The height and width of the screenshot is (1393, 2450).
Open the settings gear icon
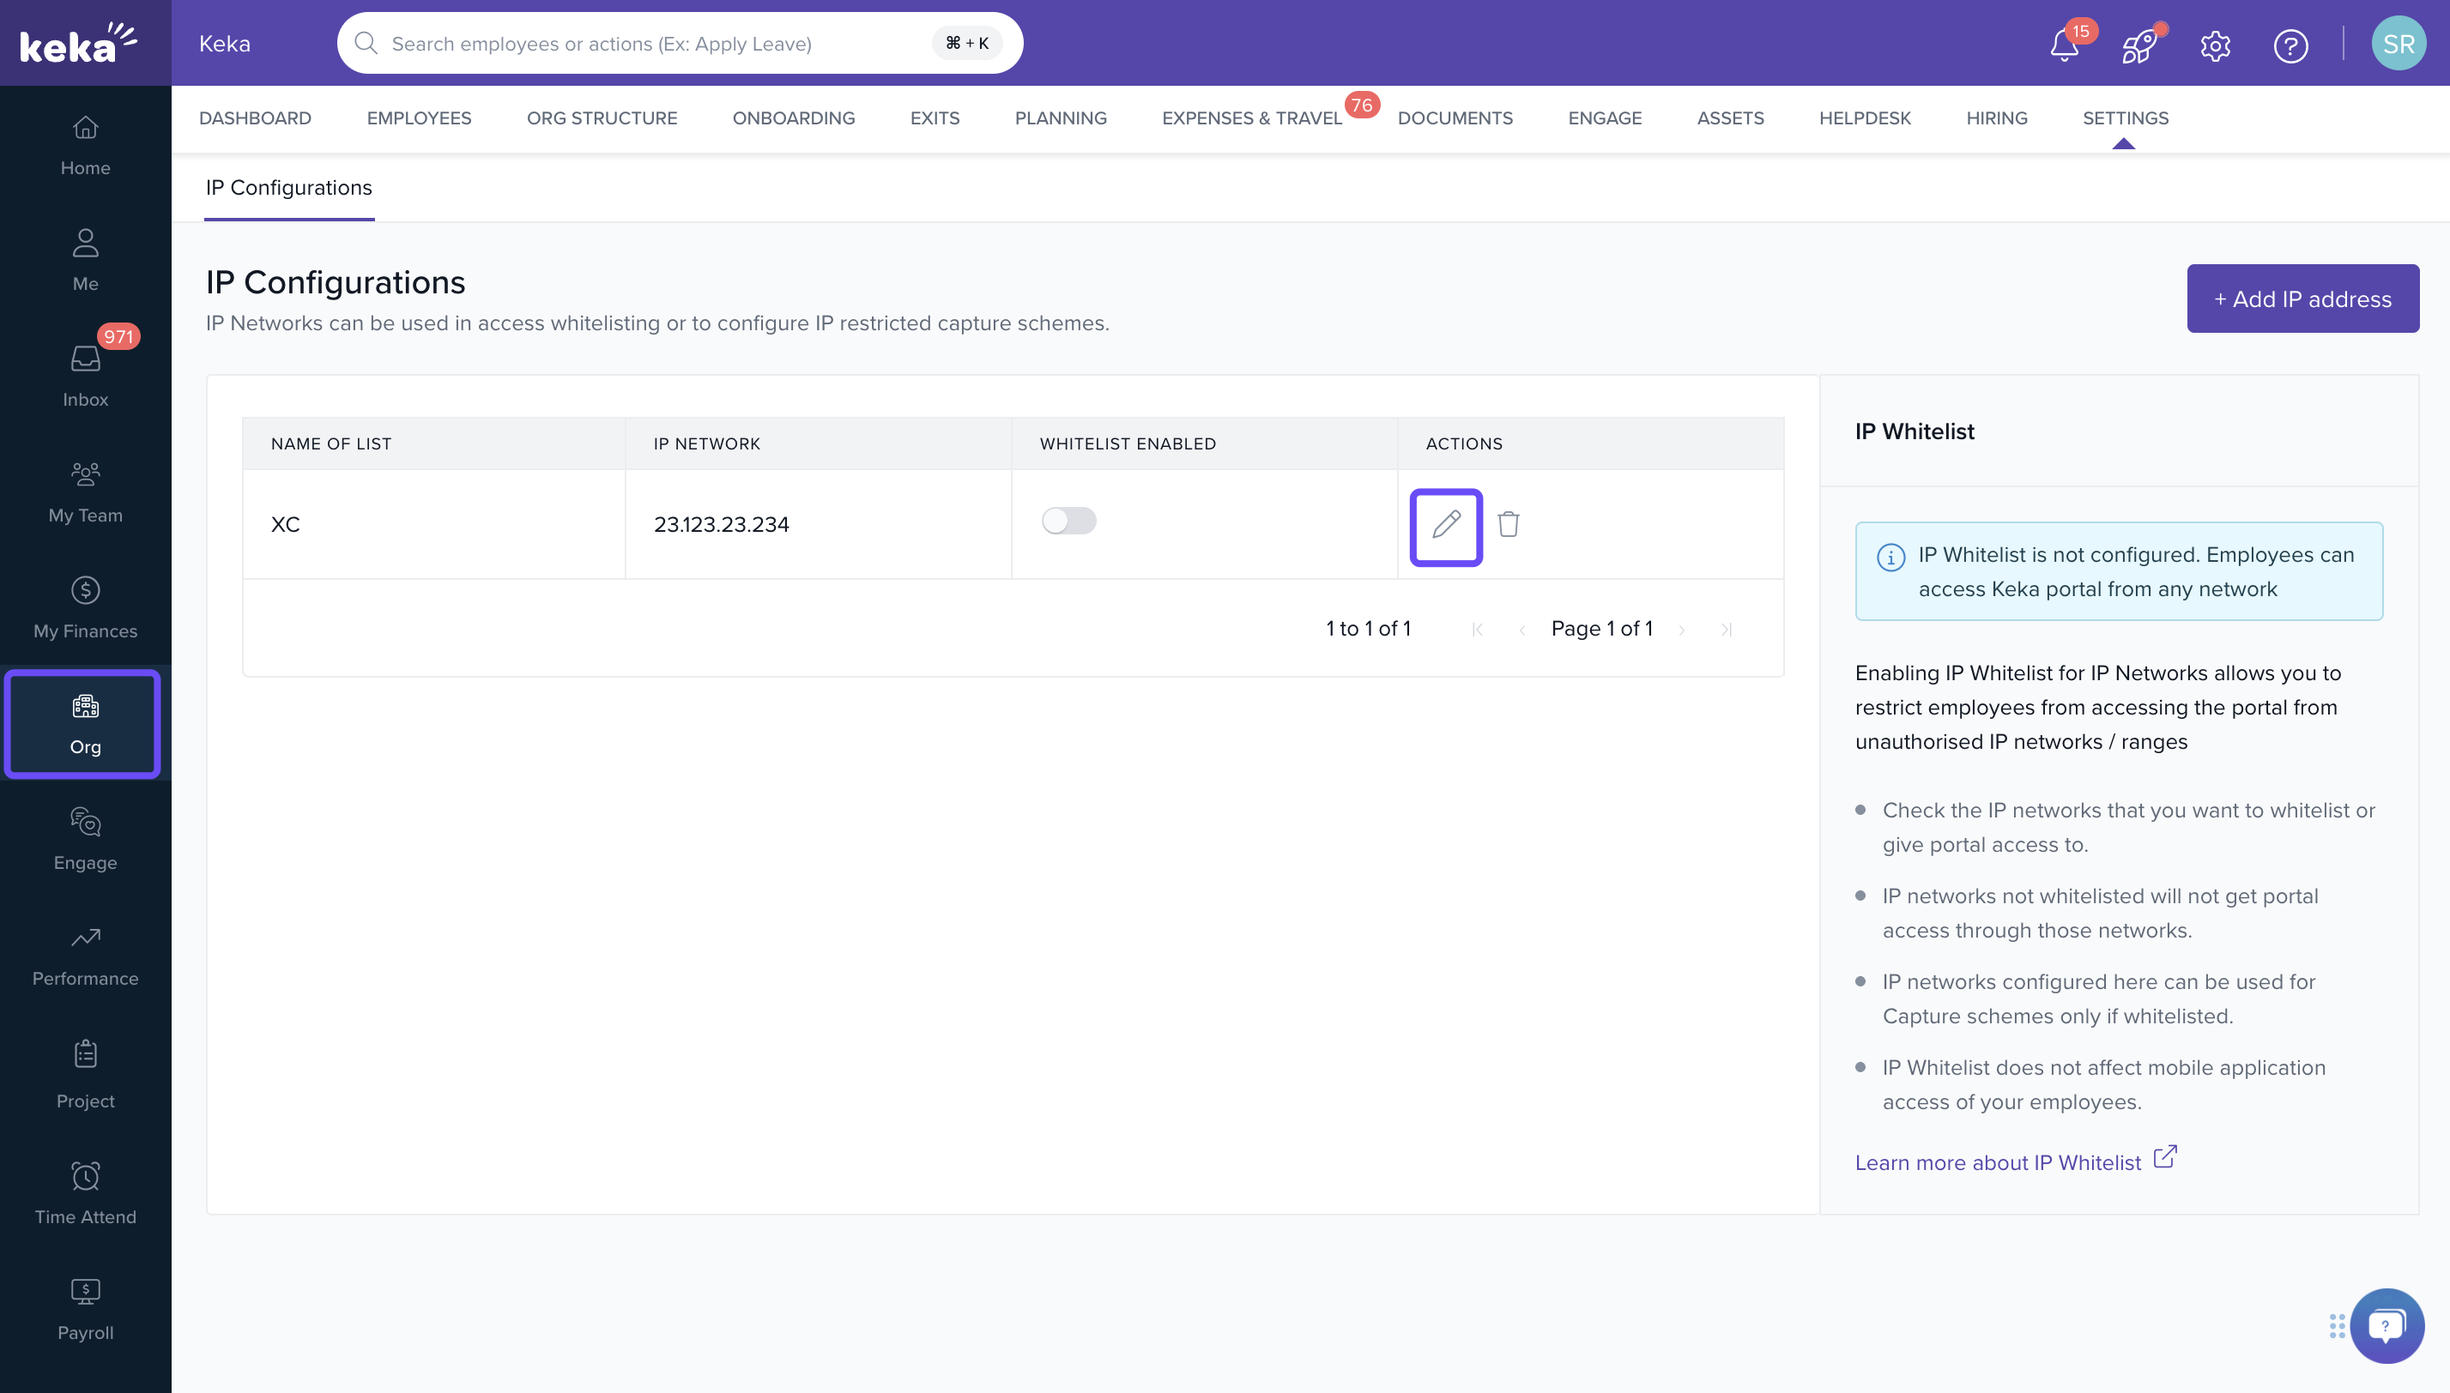(x=2215, y=45)
